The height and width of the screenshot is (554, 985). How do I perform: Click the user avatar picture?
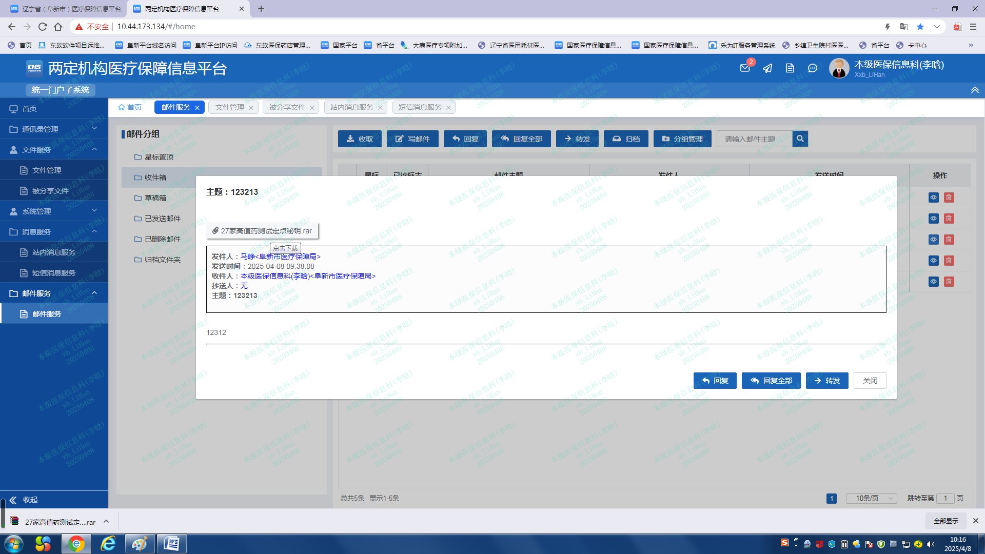coord(839,68)
